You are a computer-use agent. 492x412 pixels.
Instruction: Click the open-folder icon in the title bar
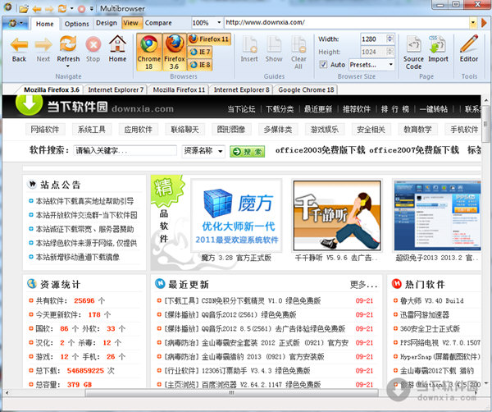(24, 8)
